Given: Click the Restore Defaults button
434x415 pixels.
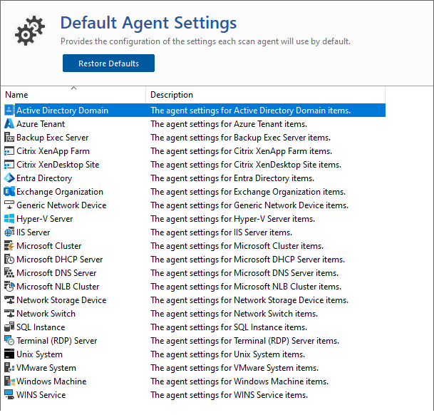Looking at the screenshot, I should tap(108, 63).
